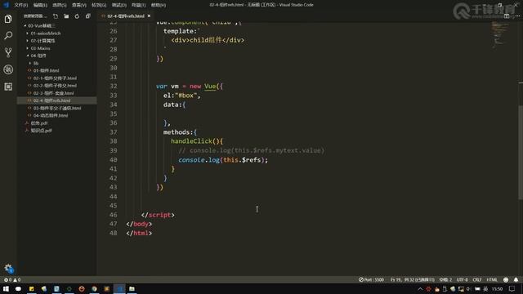Open the Debug view in activity bar

click(8, 69)
